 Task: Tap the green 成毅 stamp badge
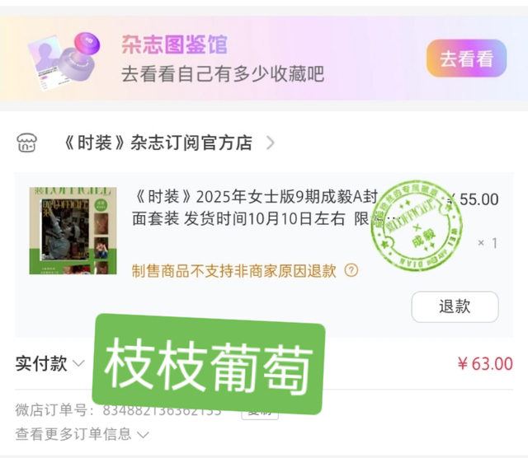417,226
